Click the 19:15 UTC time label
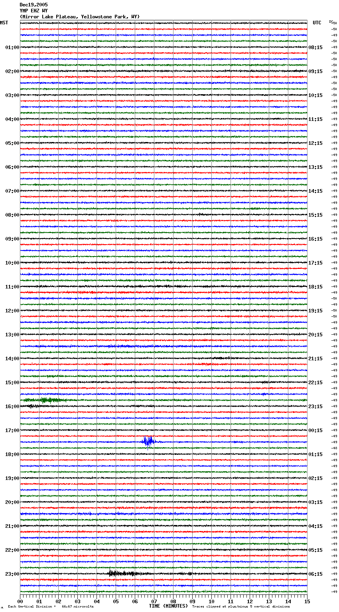 [315, 311]
